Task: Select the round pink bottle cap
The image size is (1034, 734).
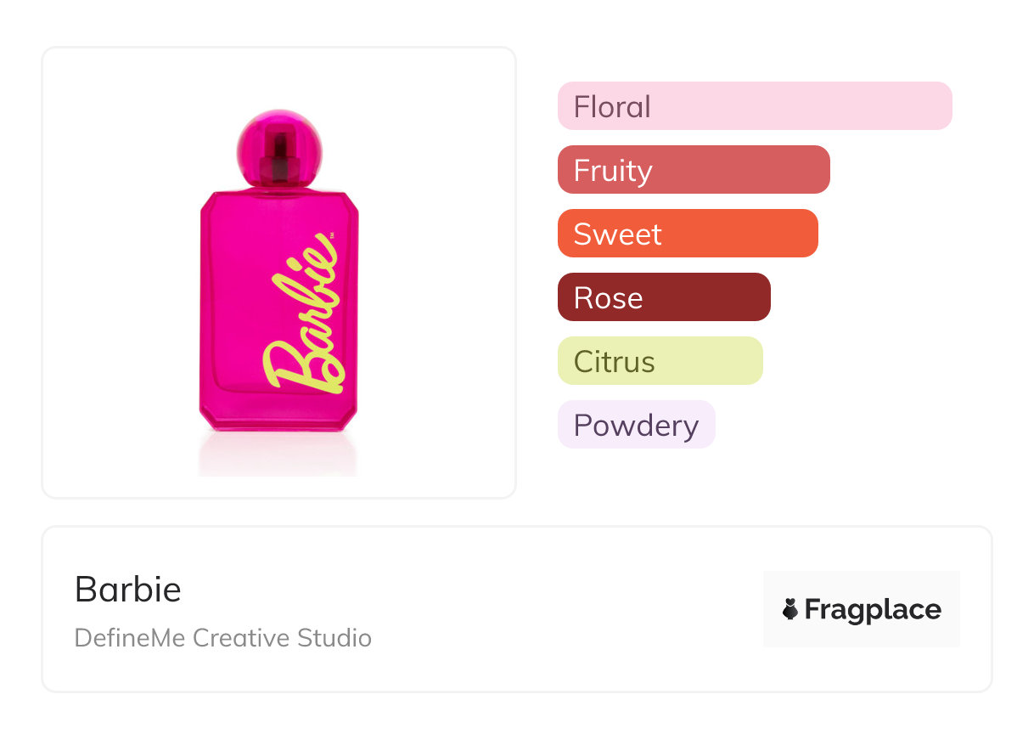Action: tap(279, 146)
